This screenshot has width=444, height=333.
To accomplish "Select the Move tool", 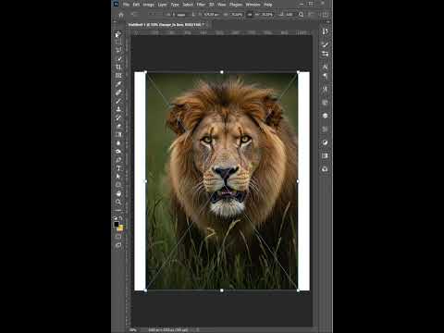I will pyautogui.click(x=118, y=34).
